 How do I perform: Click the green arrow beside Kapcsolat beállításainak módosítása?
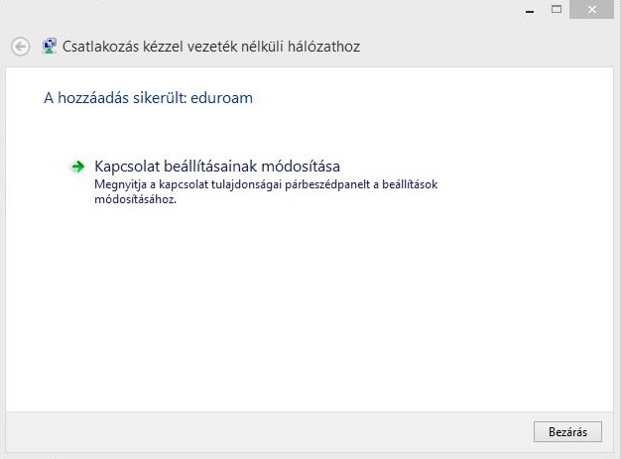coord(78,167)
